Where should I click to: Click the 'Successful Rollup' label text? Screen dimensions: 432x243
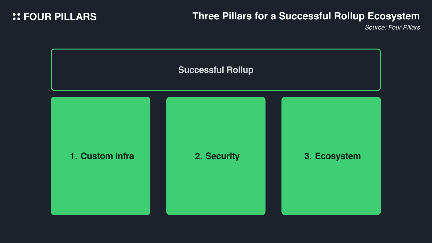(x=216, y=70)
